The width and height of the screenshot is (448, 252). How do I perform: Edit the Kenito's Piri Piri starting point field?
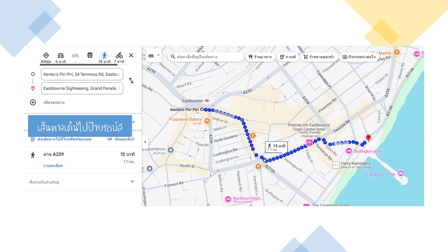pyautogui.click(x=82, y=74)
